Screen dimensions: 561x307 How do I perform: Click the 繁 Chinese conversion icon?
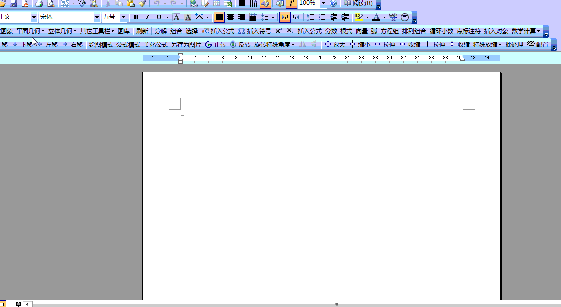[x=65, y=3]
